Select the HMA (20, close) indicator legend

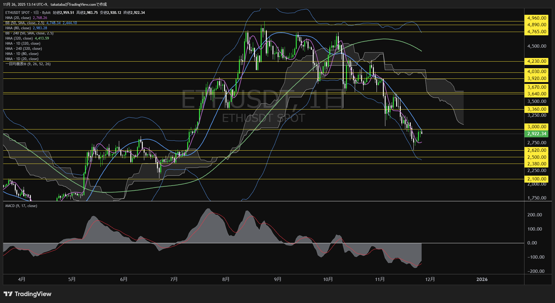tap(18, 18)
